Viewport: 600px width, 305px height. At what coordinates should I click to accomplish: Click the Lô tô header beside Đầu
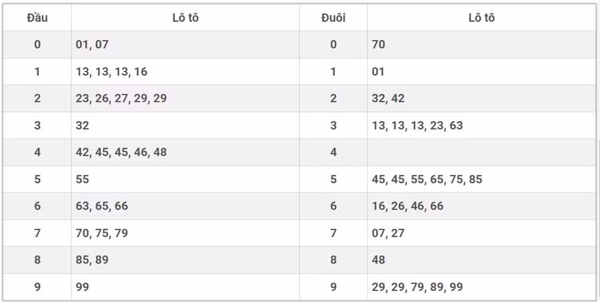point(185,18)
